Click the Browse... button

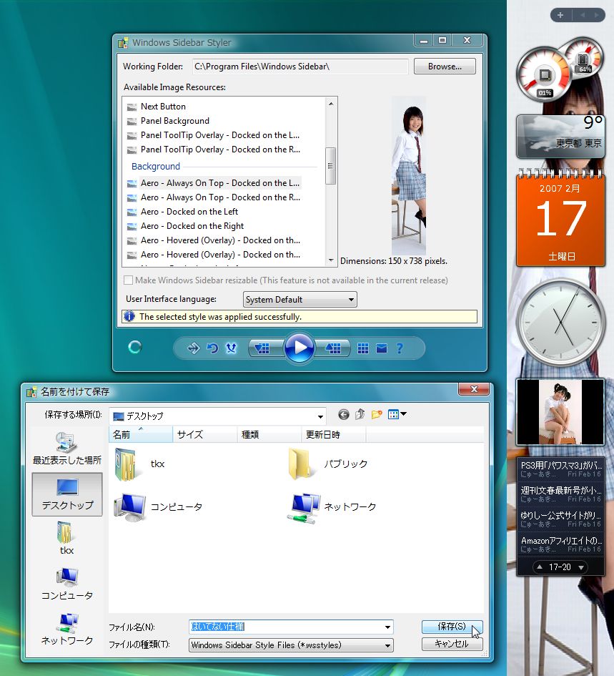click(x=445, y=67)
